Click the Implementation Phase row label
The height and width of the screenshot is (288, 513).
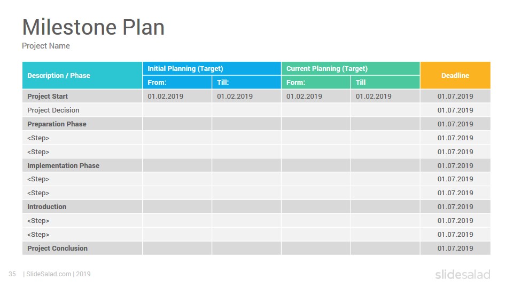63,165
